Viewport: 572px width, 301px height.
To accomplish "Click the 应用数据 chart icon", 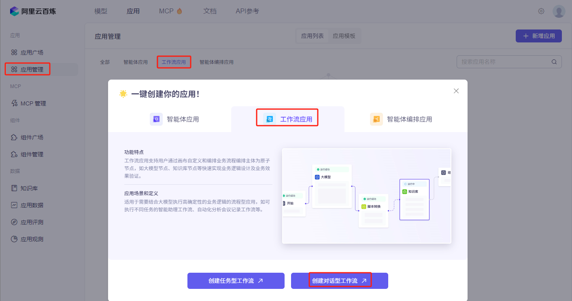I will pyautogui.click(x=14, y=205).
